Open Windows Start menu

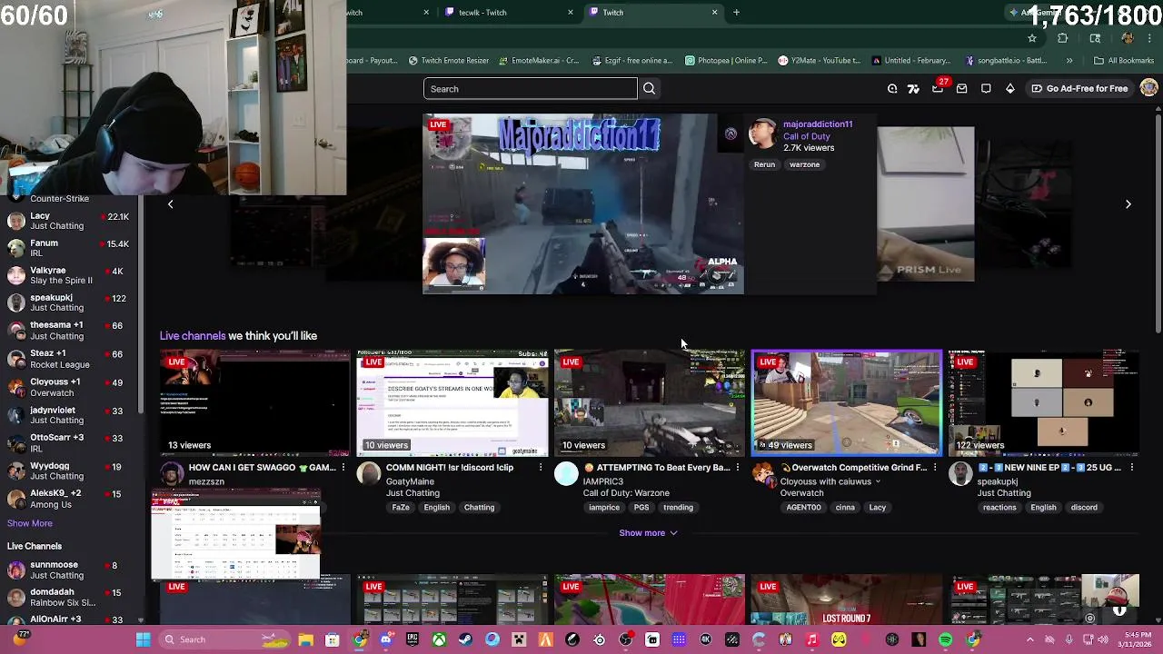143,639
